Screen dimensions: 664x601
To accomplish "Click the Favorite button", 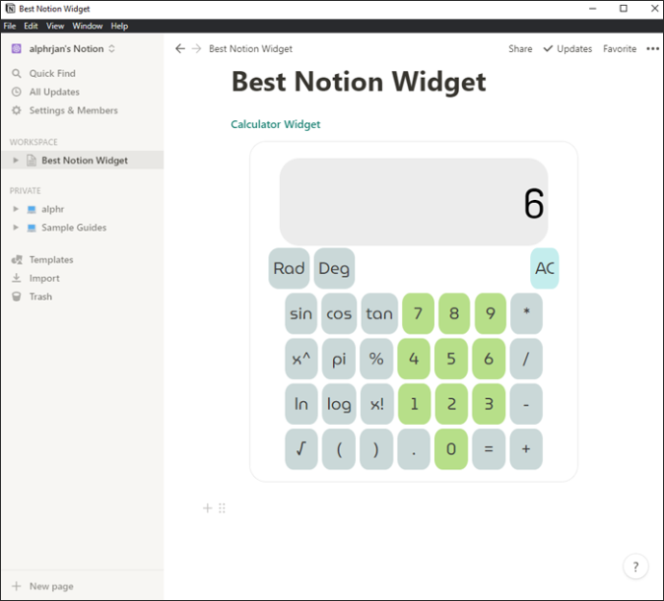I will (x=620, y=49).
